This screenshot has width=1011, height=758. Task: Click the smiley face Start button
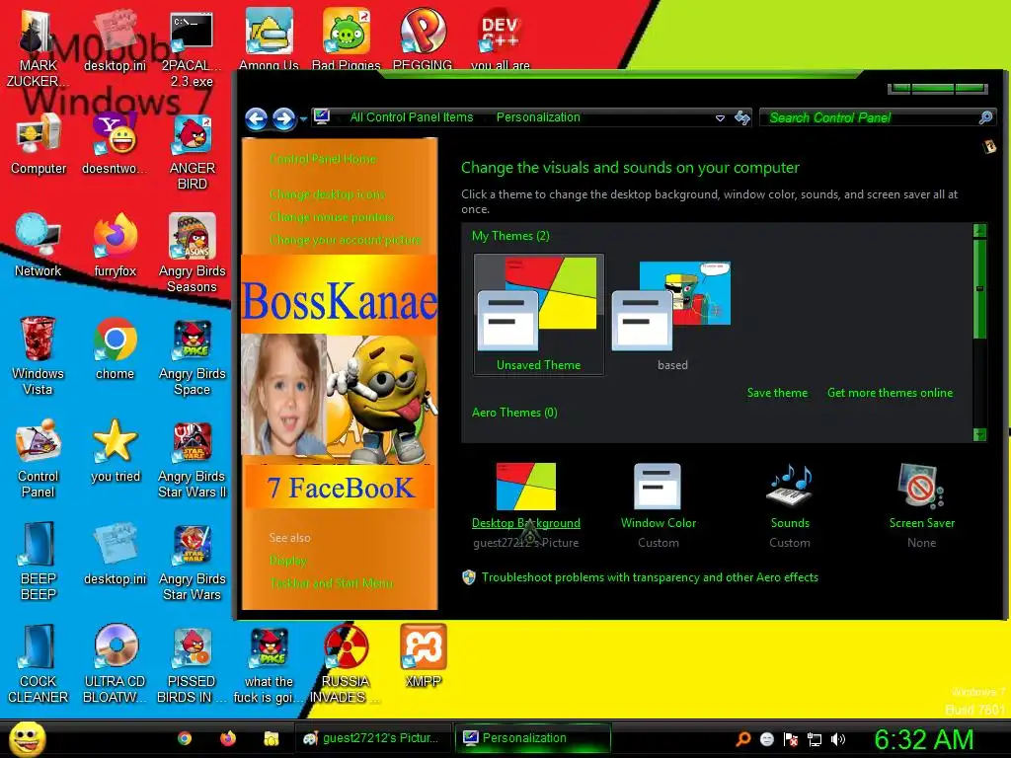27,738
